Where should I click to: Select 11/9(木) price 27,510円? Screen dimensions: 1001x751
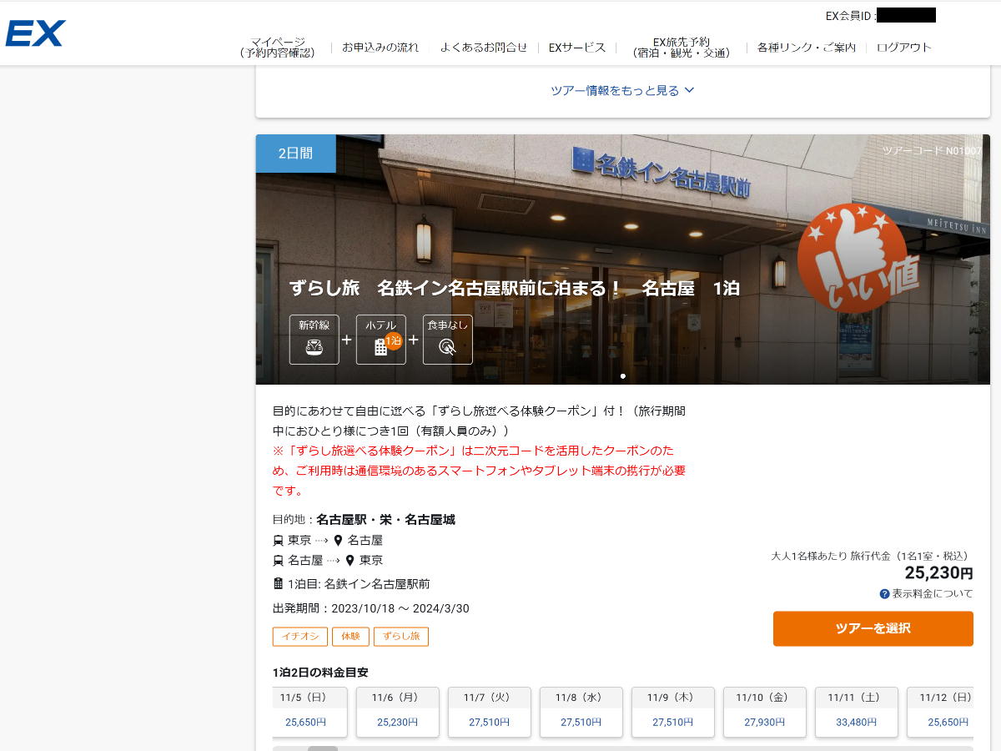pos(673,712)
